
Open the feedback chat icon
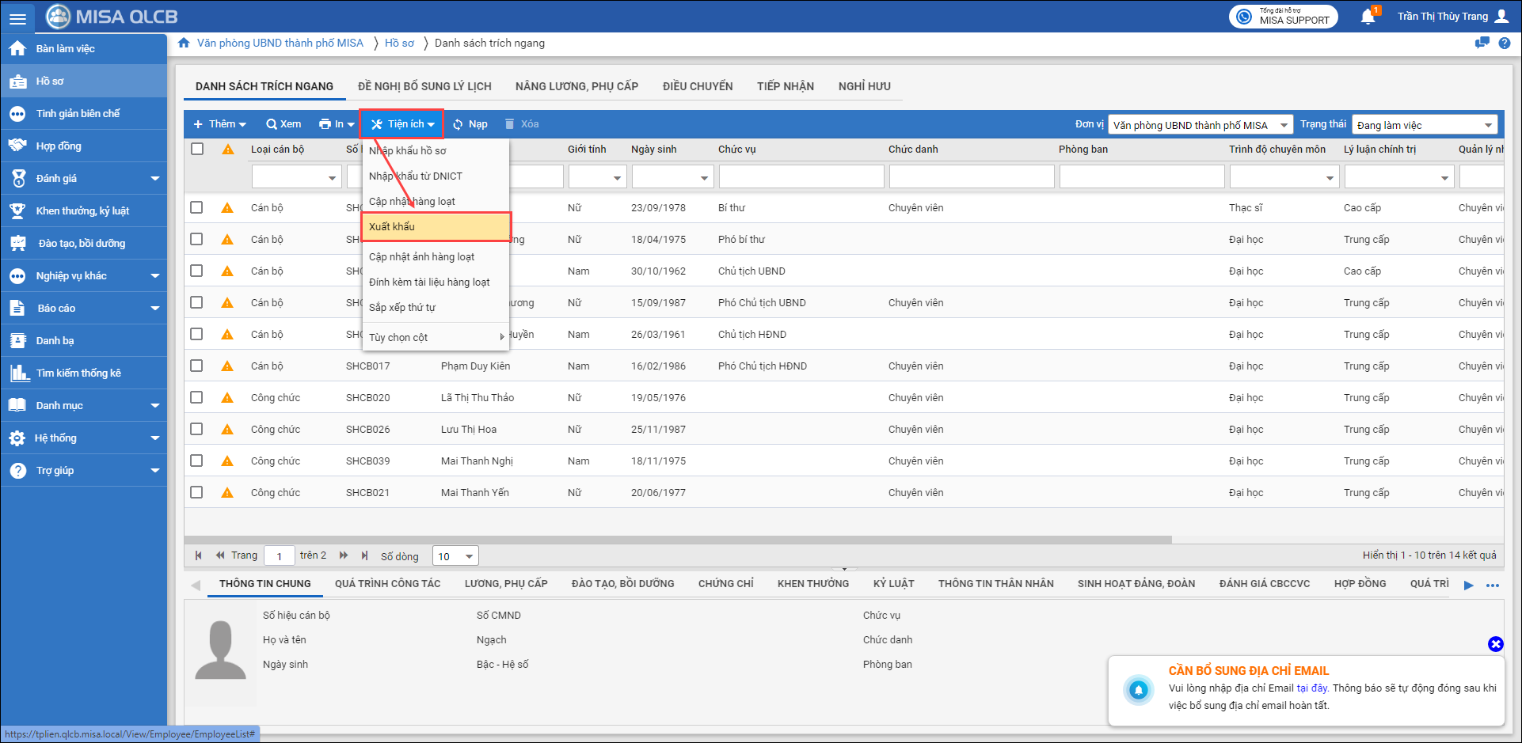tap(1482, 44)
